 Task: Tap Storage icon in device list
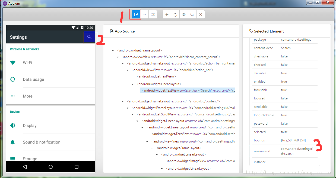(x=13, y=159)
